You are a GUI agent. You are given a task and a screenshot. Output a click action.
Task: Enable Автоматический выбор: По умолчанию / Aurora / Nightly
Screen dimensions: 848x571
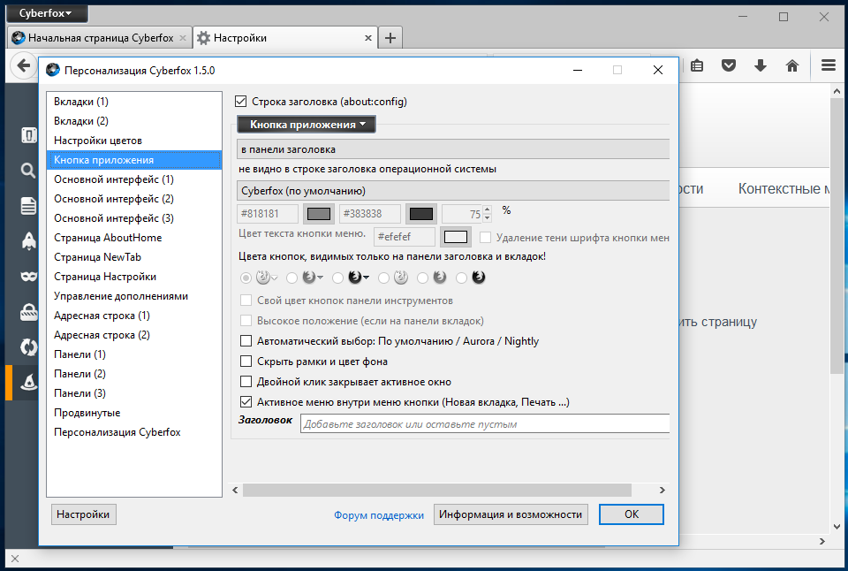pos(246,341)
